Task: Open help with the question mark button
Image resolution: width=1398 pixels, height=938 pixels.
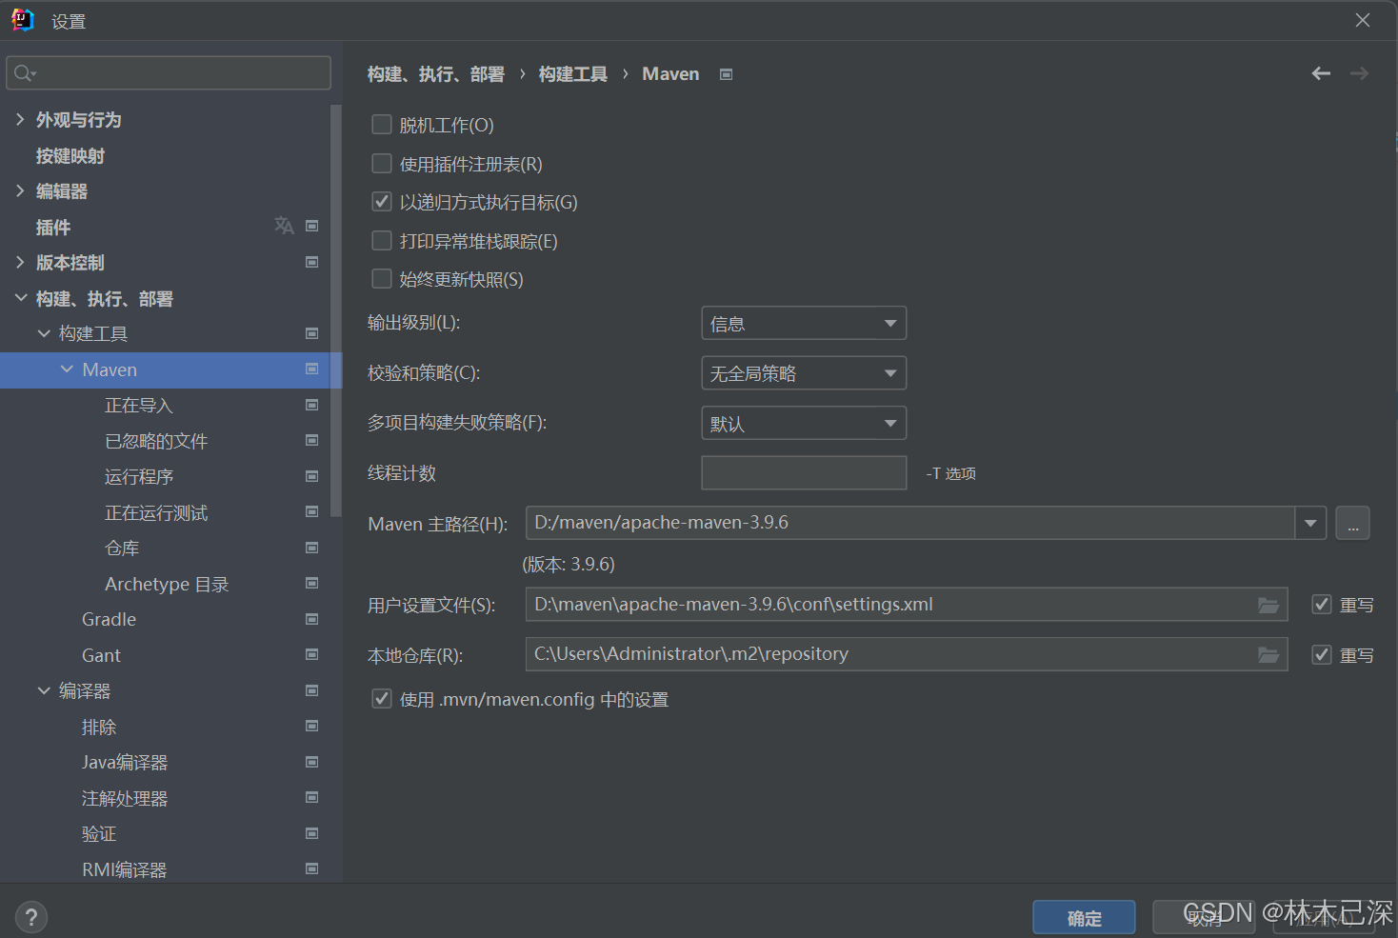Action: [x=31, y=917]
